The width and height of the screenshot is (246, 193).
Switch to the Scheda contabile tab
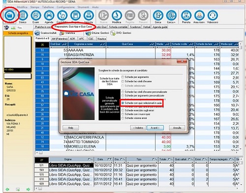118,27
